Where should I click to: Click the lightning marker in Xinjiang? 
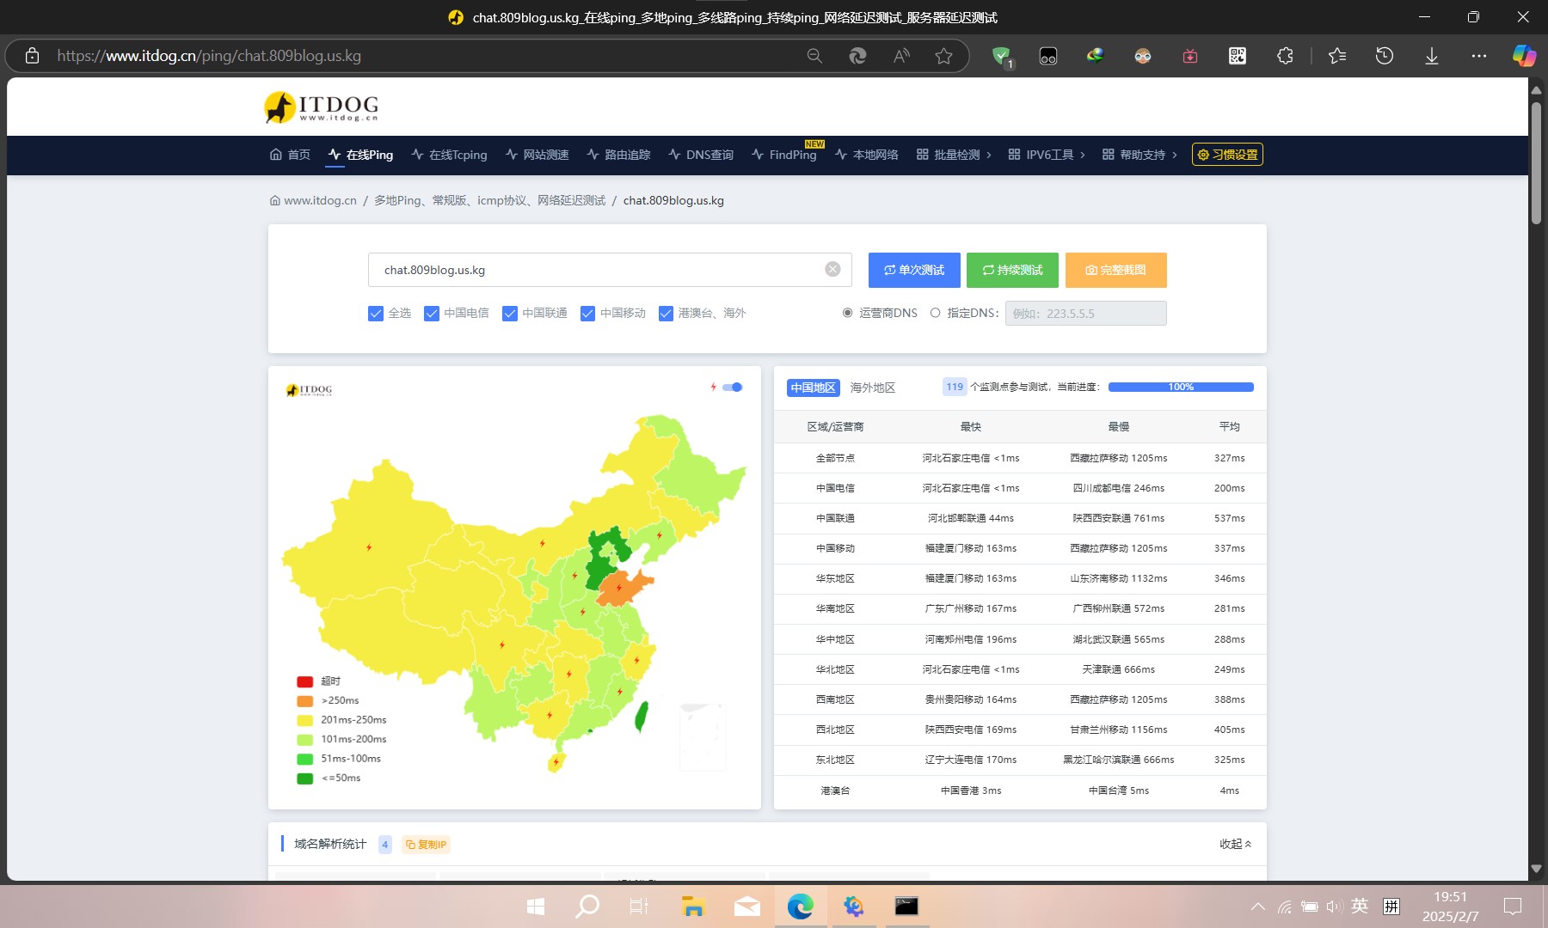click(369, 547)
